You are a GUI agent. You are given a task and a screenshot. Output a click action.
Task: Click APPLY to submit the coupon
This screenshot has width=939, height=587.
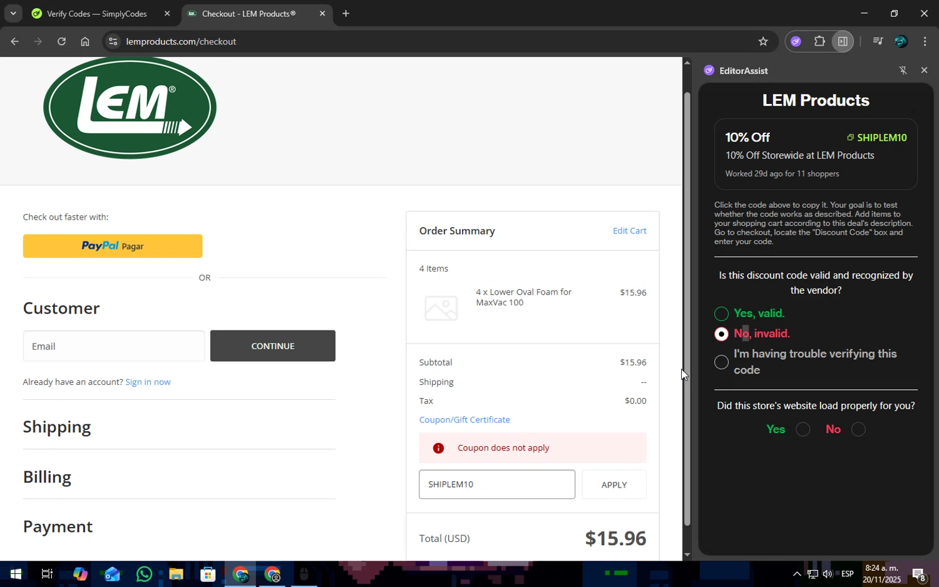614,484
